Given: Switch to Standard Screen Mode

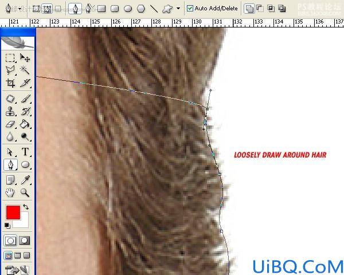Looking at the screenshot, I should (x=9, y=256).
